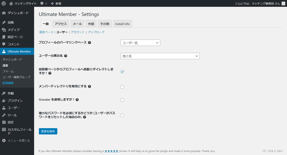Click the ユーザー person icon in sidebar
Viewport: 287px width, 155px height.
coord(4,108)
